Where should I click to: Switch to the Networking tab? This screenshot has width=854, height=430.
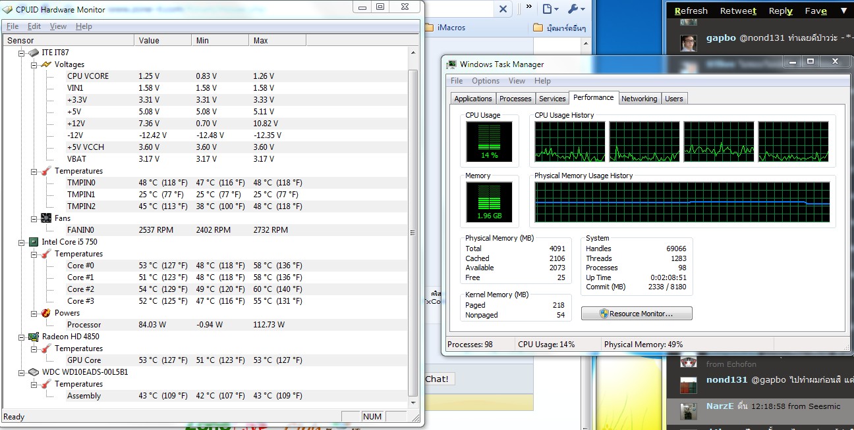(x=639, y=99)
